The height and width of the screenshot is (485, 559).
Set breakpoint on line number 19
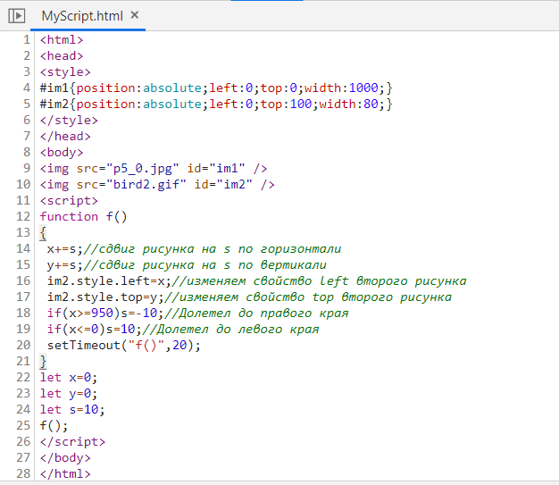pos(23,330)
